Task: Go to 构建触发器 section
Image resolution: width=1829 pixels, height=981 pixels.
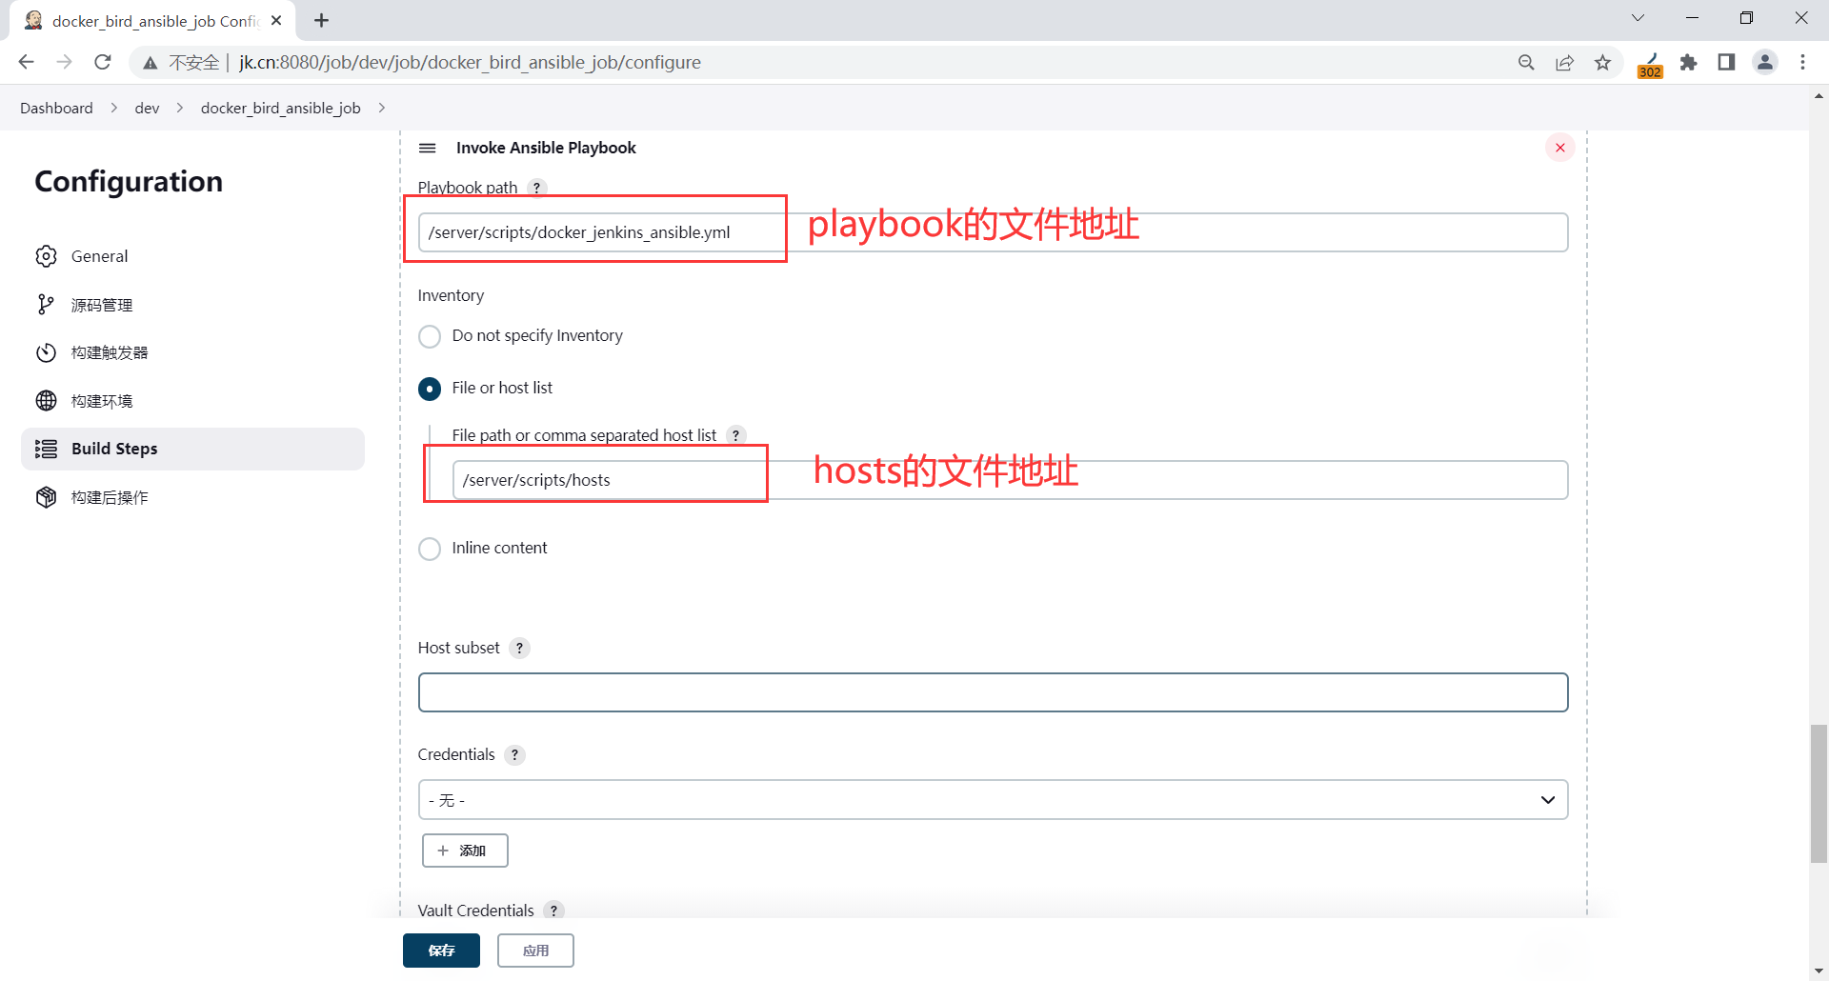Action: (192, 352)
